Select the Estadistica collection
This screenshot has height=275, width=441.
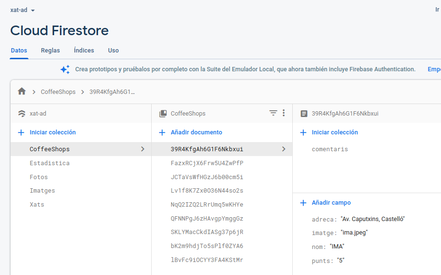(49, 163)
